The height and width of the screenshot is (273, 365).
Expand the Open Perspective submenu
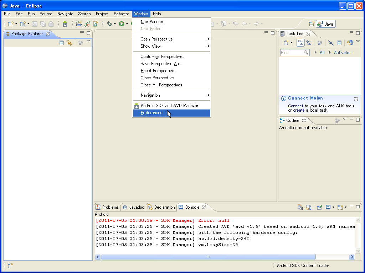point(171,39)
